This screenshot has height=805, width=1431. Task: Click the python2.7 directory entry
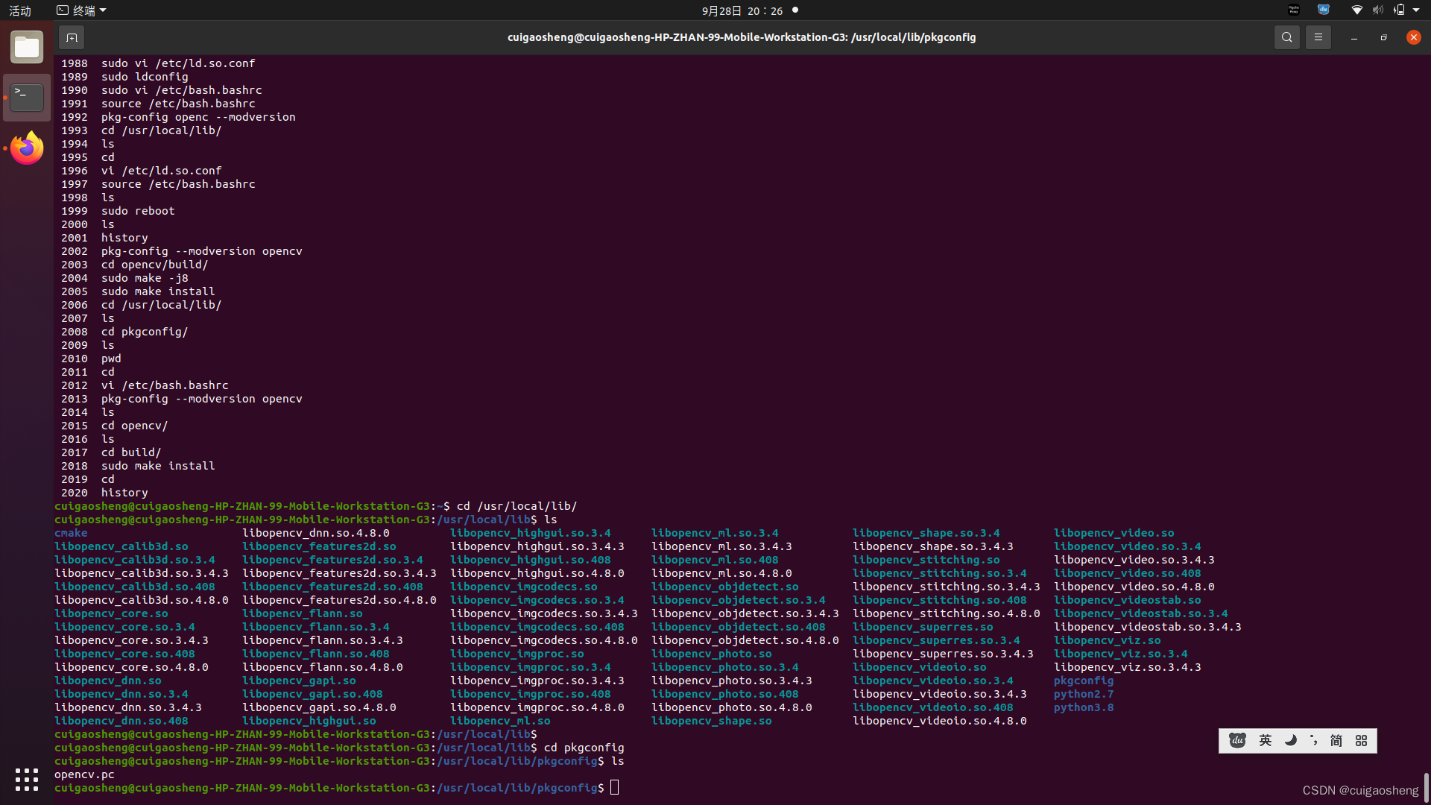pos(1084,694)
